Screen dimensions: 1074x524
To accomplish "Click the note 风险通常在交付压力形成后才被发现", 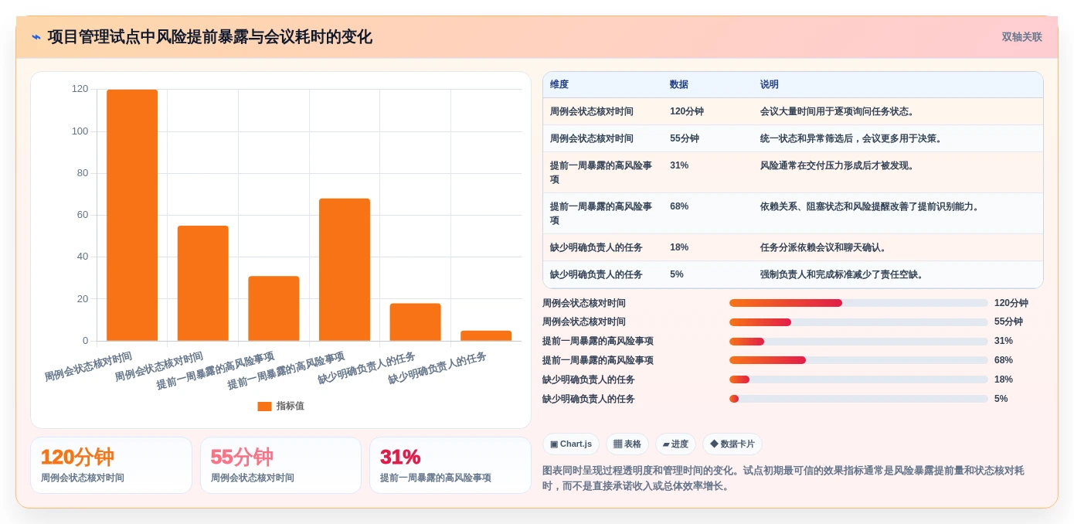I will pos(838,165).
